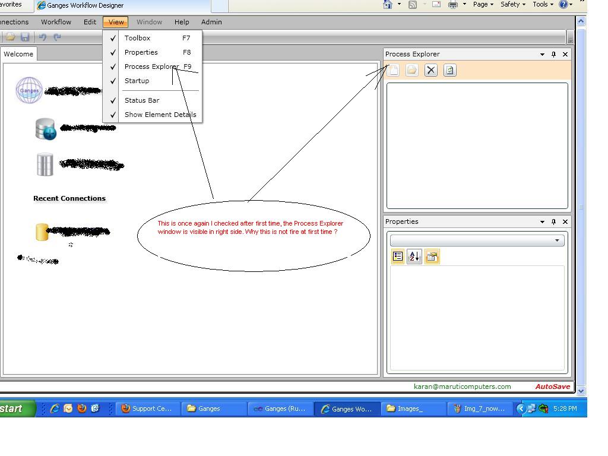Open the Edit menu

click(x=90, y=22)
